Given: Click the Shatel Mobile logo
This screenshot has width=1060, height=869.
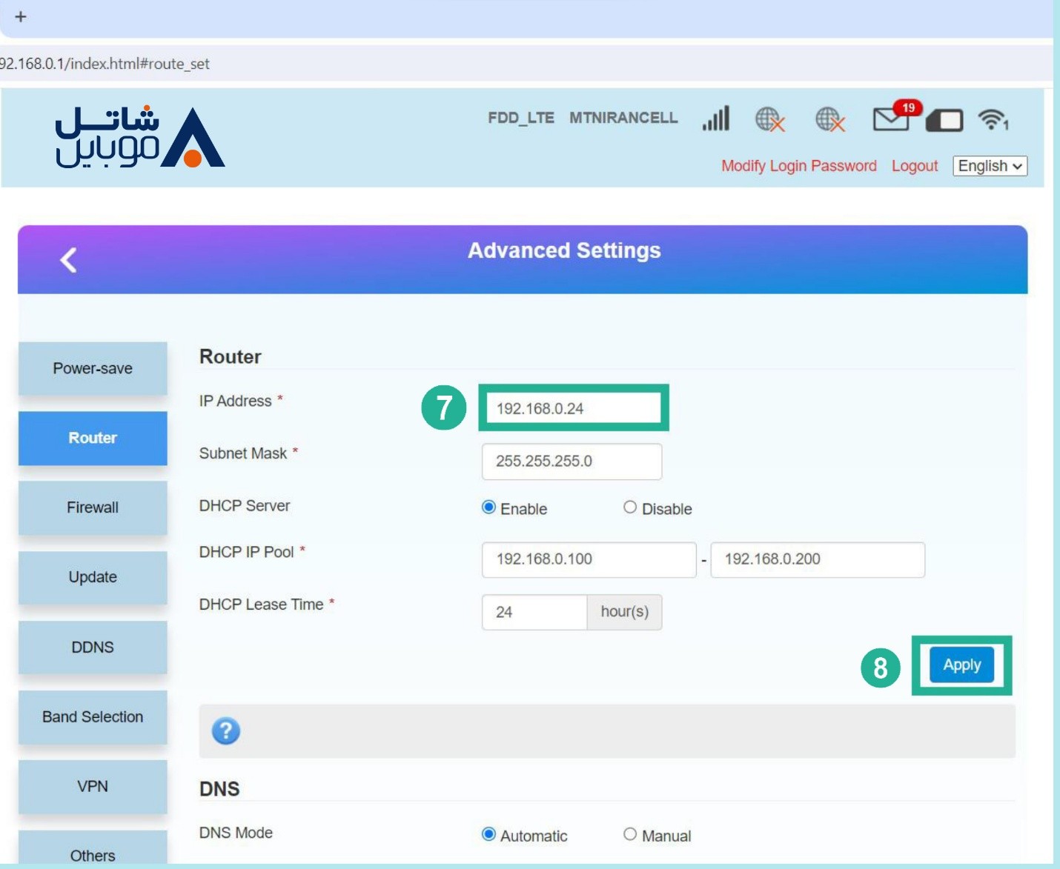Looking at the screenshot, I should coord(139,137).
